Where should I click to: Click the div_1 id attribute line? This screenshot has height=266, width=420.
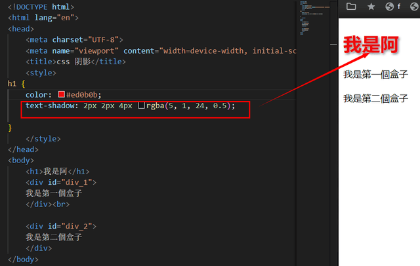[x=62, y=182]
